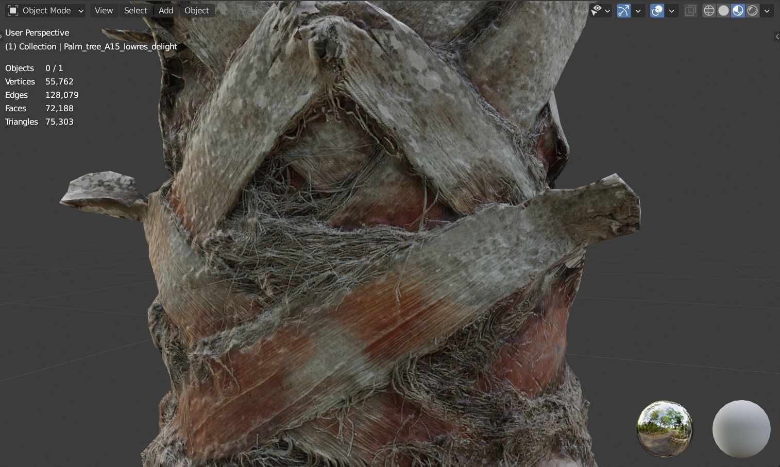Click the Object Mode cube icon
780x467 pixels.
coord(13,10)
